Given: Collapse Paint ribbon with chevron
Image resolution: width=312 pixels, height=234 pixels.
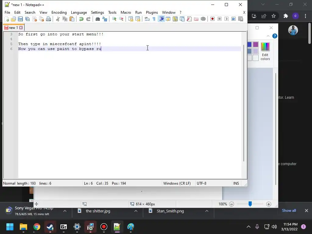Looking at the screenshot, I should point(268,36).
